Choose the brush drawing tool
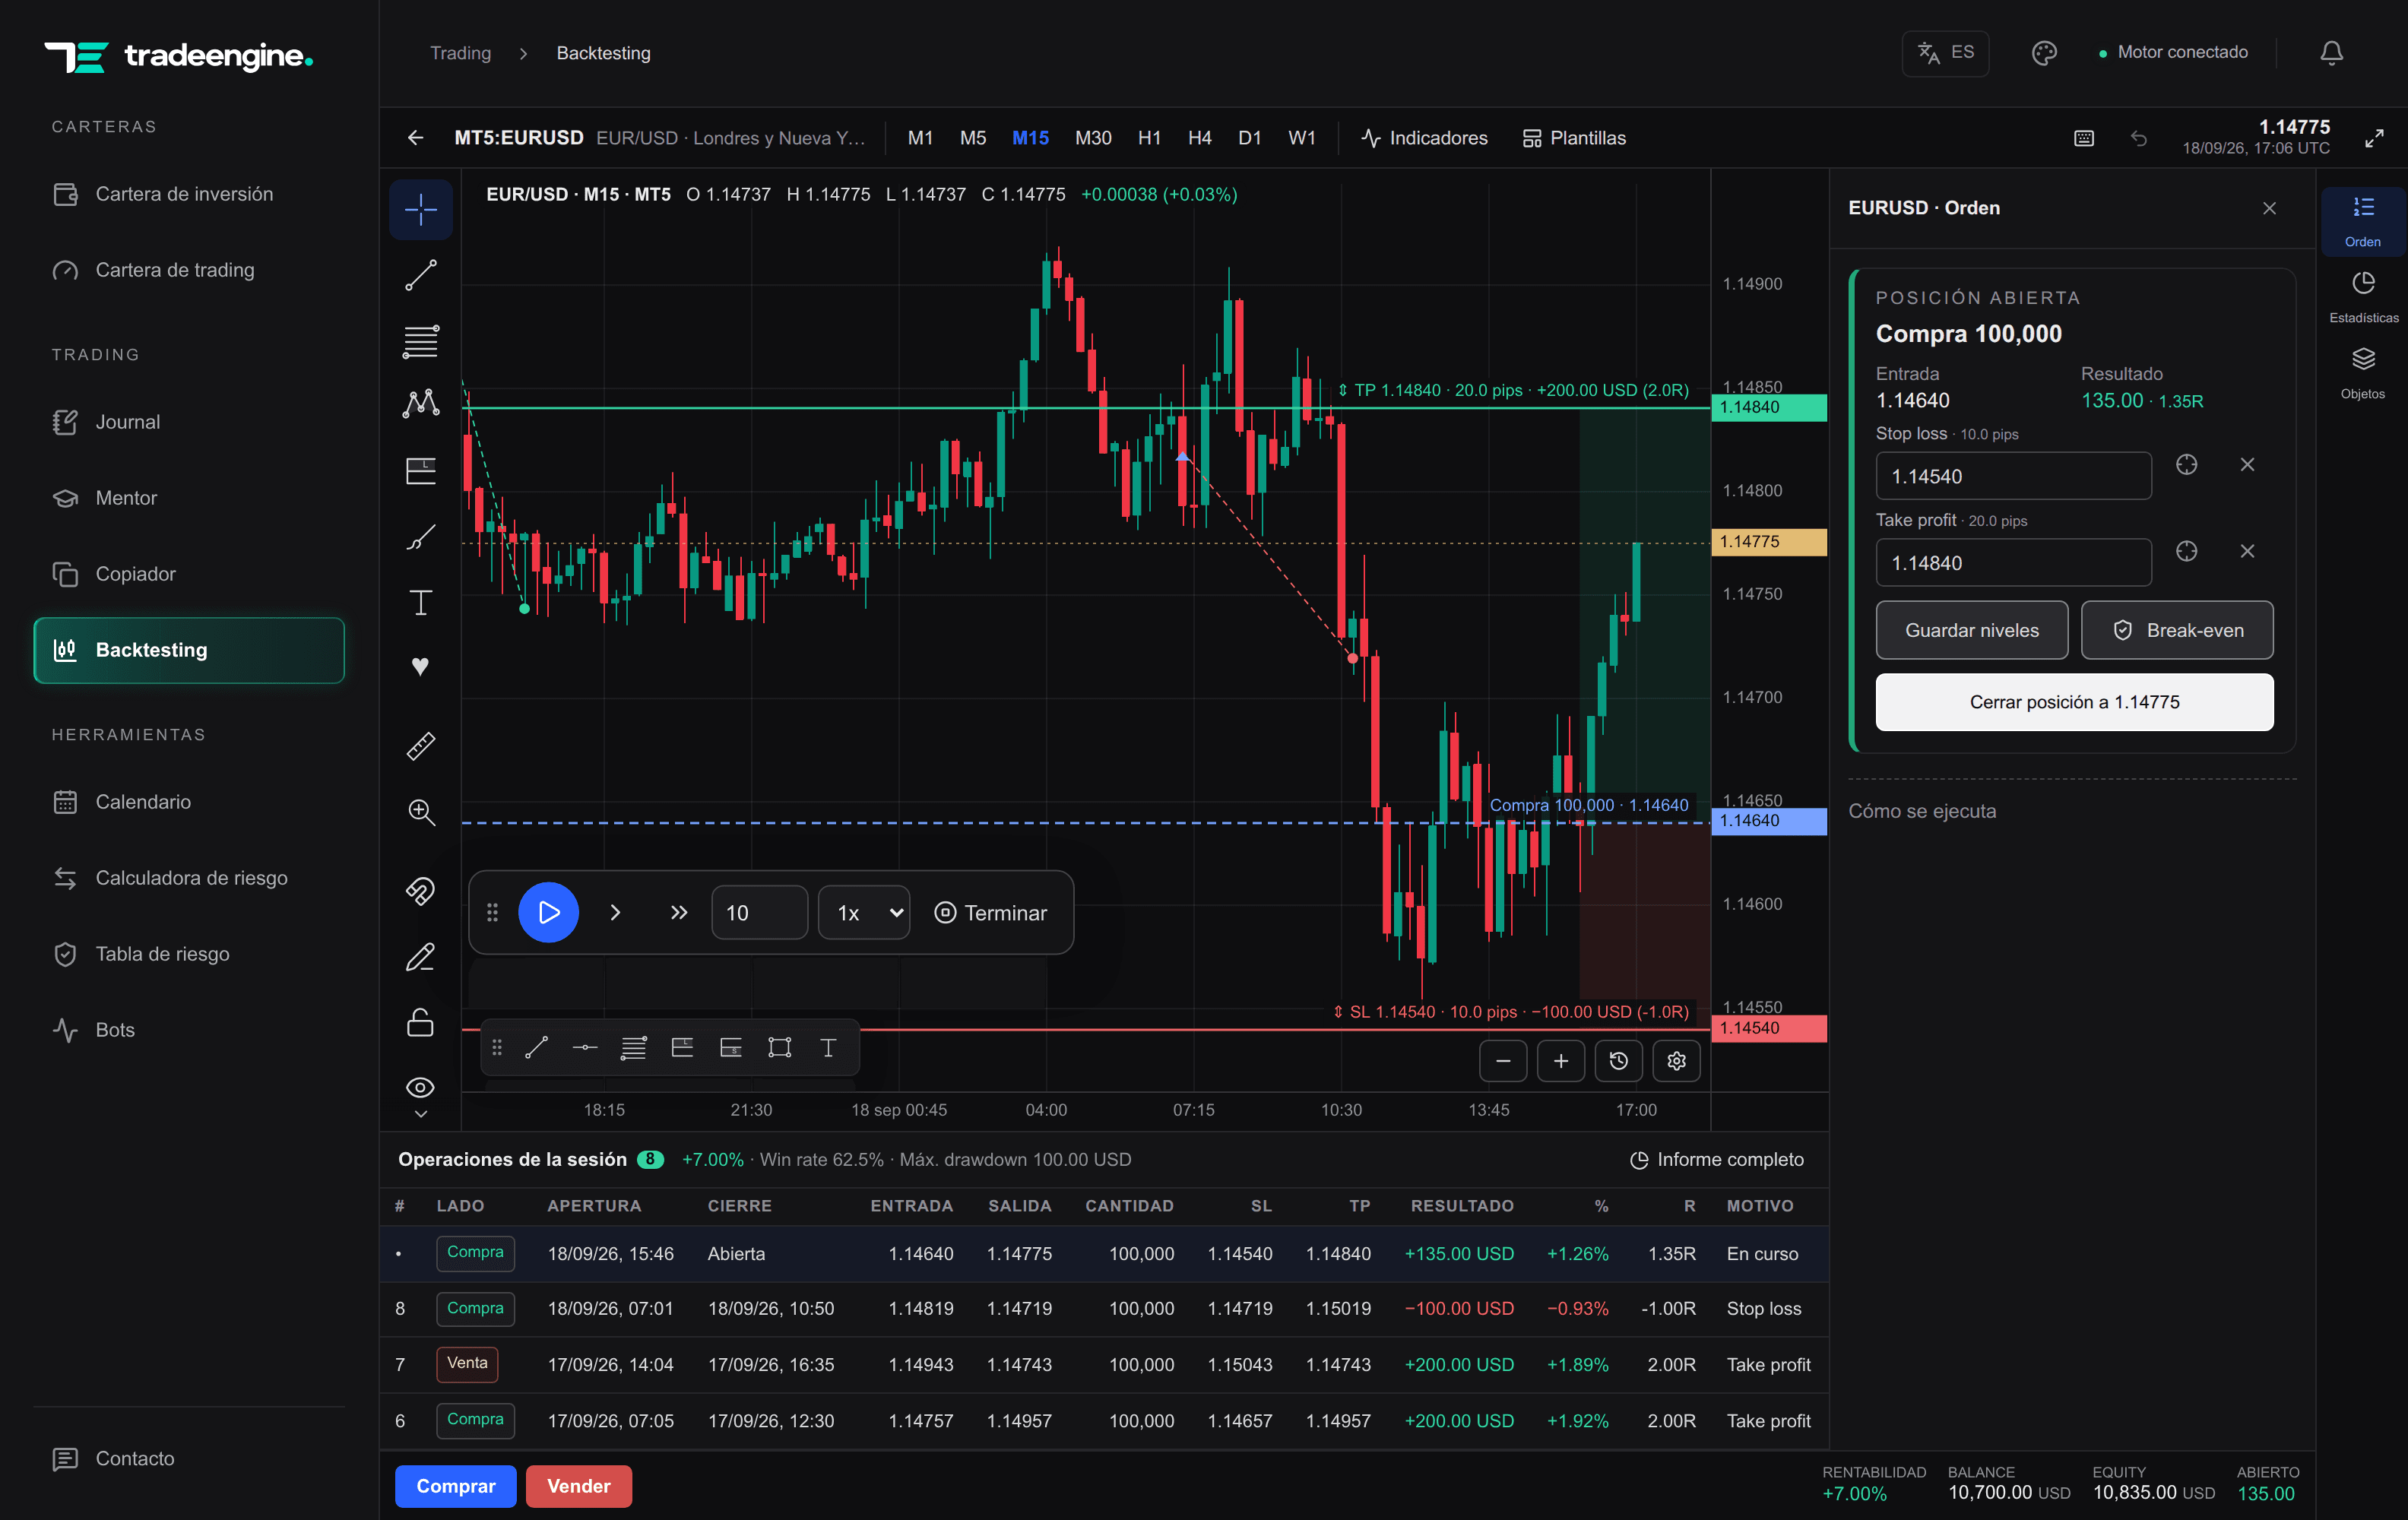The width and height of the screenshot is (2408, 1520). [x=420, y=537]
